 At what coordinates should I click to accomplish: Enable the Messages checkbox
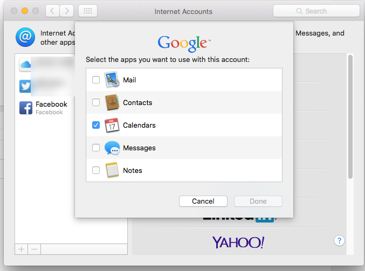(96, 148)
